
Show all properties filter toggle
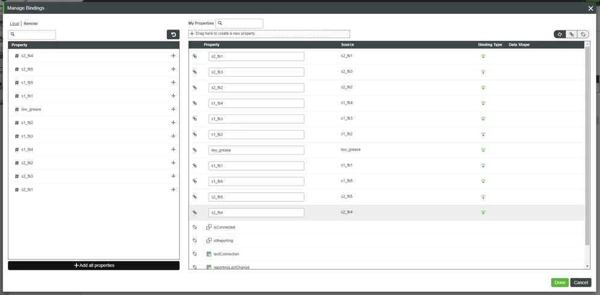pos(560,34)
